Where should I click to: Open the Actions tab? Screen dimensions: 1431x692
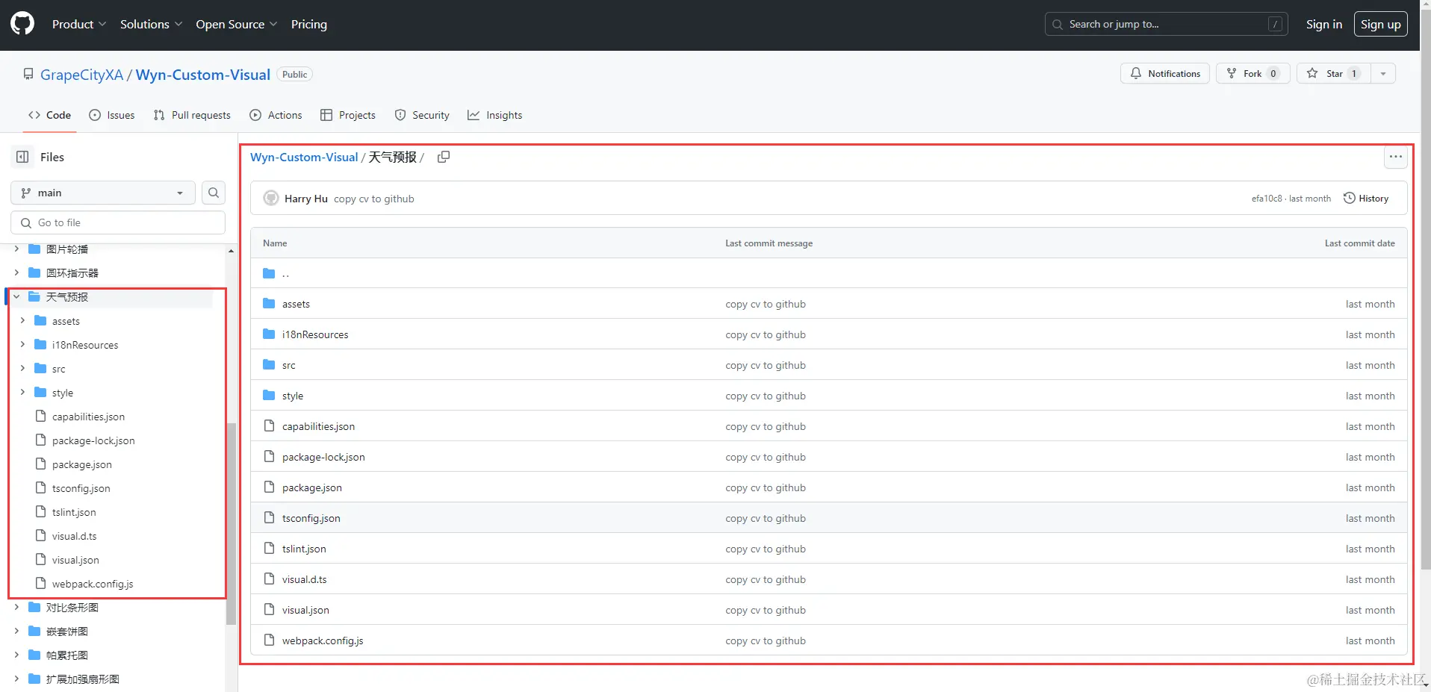[276, 115]
